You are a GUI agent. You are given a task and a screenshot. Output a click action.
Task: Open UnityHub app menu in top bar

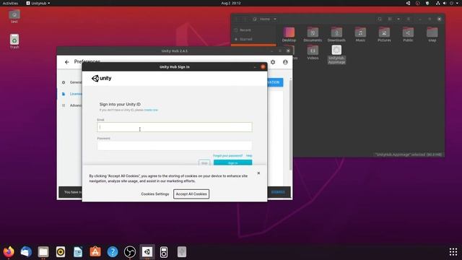click(38, 3)
